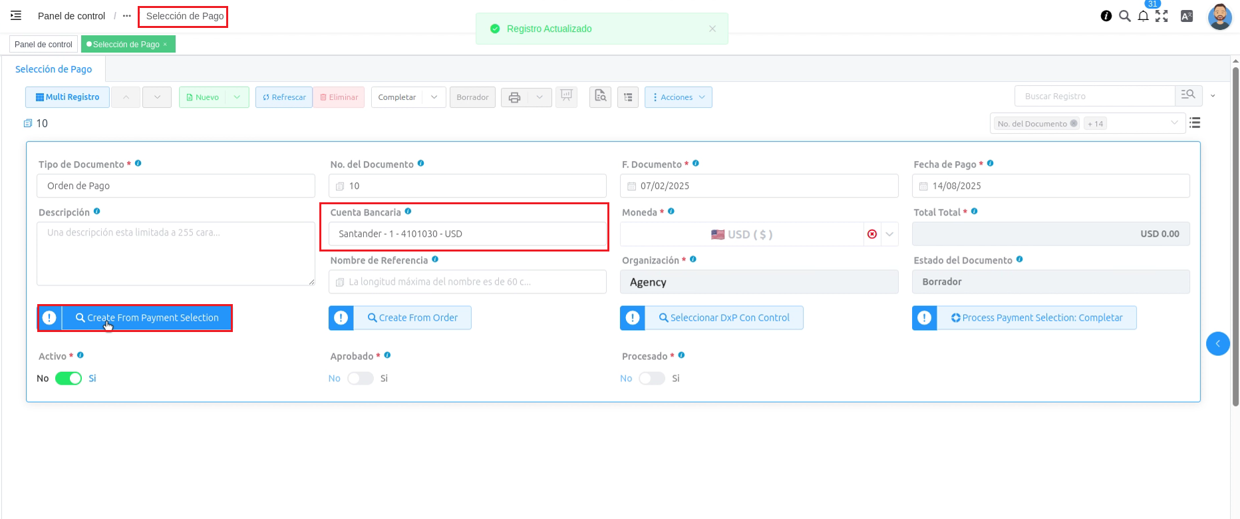Click the global search magnifier icon
The height and width of the screenshot is (519, 1240).
pos(1124,16)
